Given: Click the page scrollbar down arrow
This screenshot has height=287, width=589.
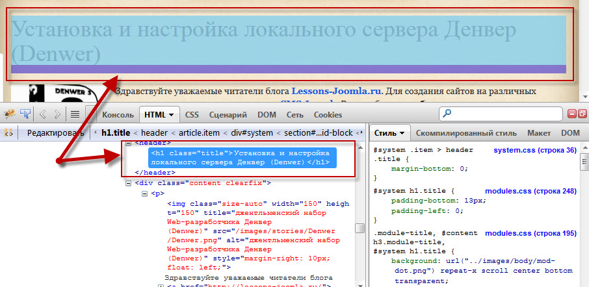Looking at the screenshot, I should click(x=584, y=97).
